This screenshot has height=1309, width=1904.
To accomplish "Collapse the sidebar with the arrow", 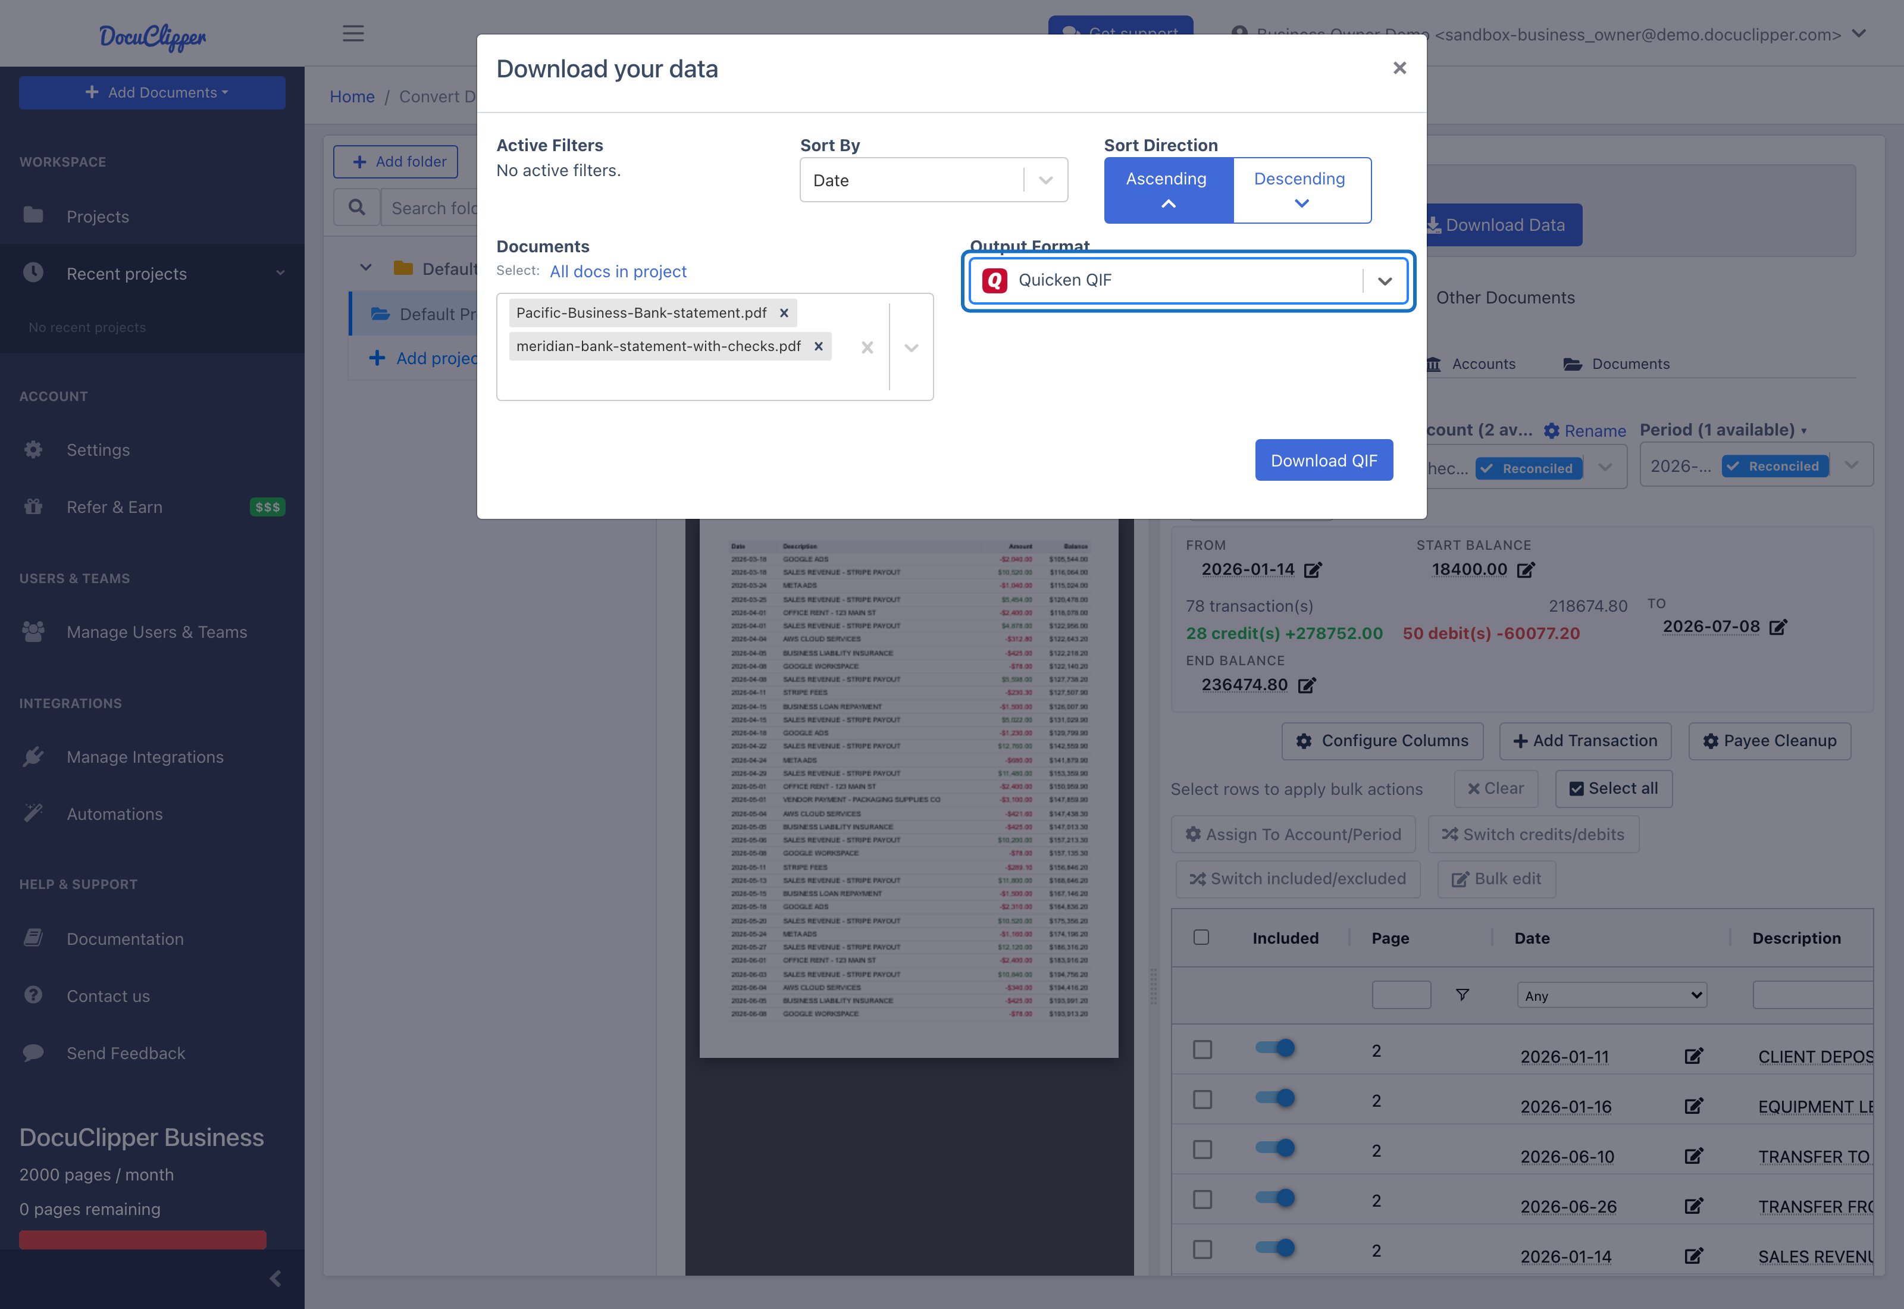I will pos(275,1278).
